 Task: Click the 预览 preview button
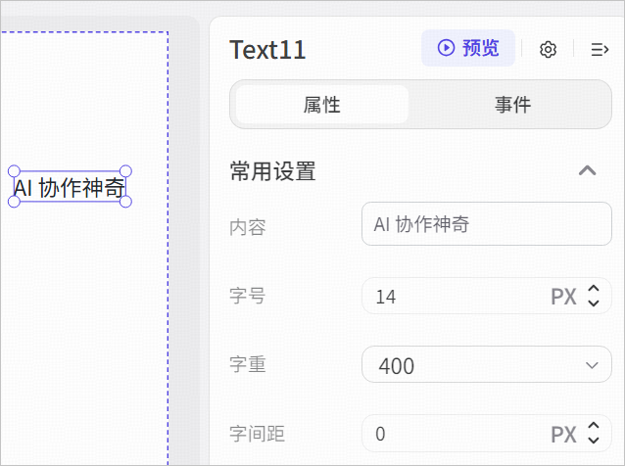coord(468,48)
